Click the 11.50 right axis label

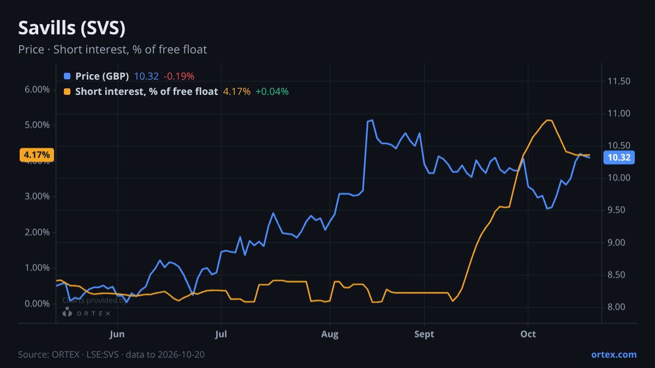(619, 81)
